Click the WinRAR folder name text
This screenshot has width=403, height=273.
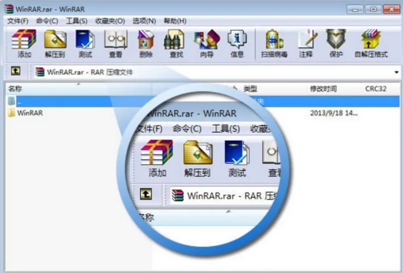tap(30, 113)
